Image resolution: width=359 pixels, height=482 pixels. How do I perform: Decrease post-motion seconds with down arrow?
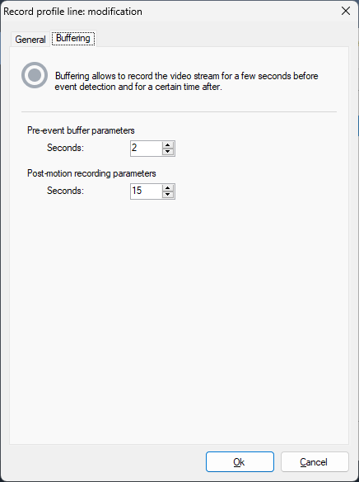coord(168,195)
